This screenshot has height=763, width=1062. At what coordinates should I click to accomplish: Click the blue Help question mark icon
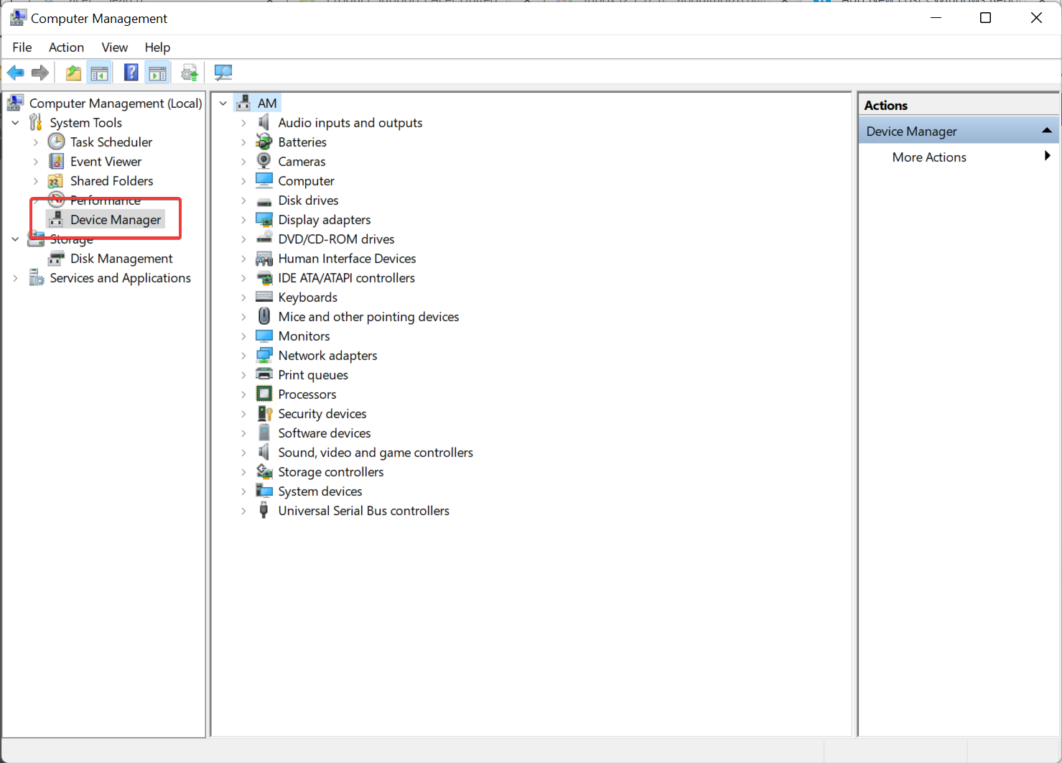(131, 73)
